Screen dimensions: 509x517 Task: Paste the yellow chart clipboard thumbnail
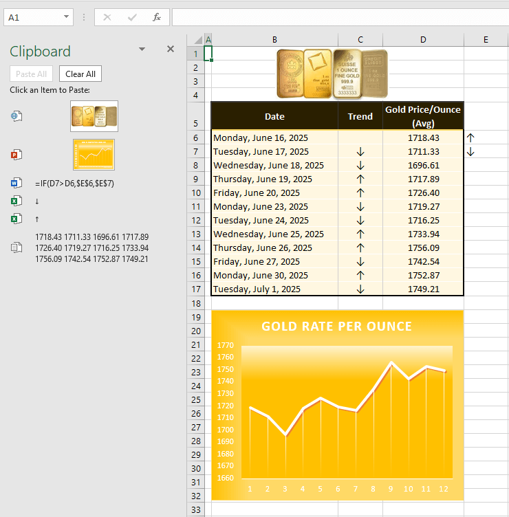[94, 155]
